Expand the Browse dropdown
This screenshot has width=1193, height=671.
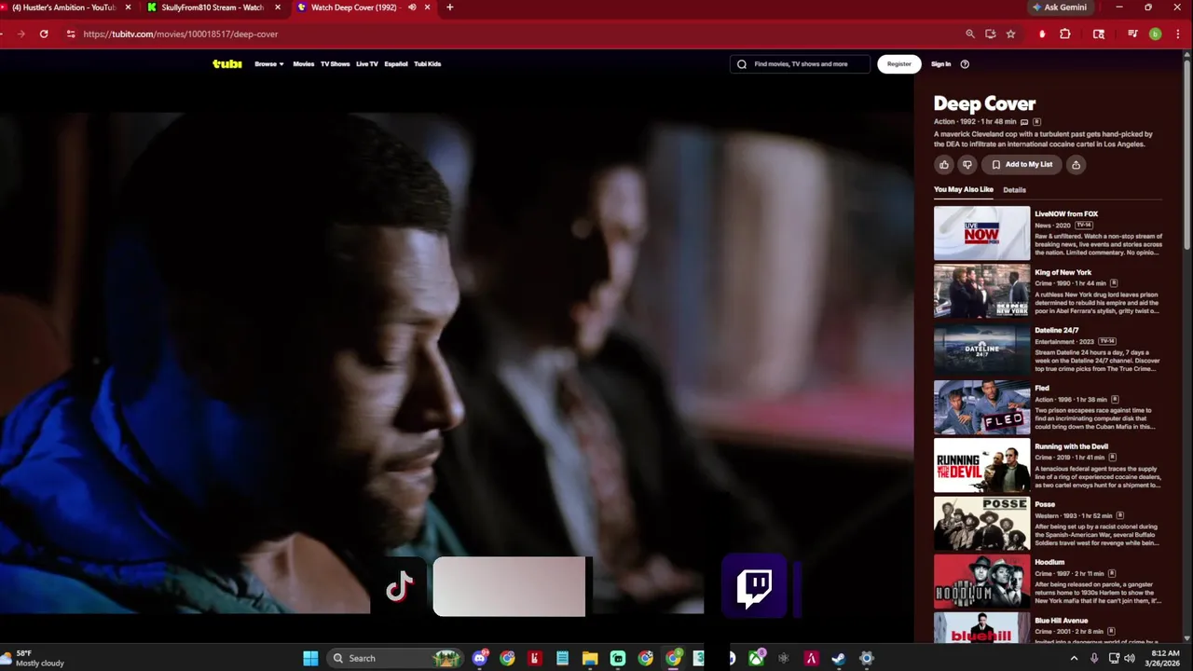coord(269,64)
